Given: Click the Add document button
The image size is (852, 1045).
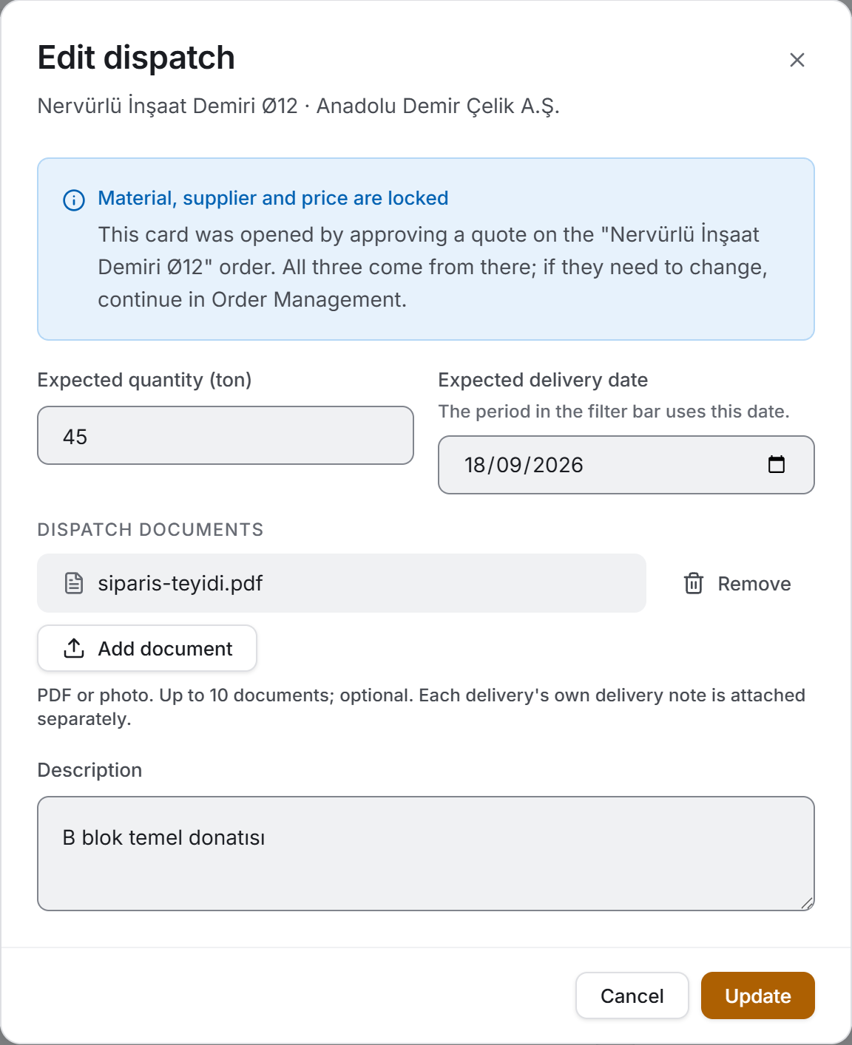Looking at the screenshot, I should click(147, 648).
